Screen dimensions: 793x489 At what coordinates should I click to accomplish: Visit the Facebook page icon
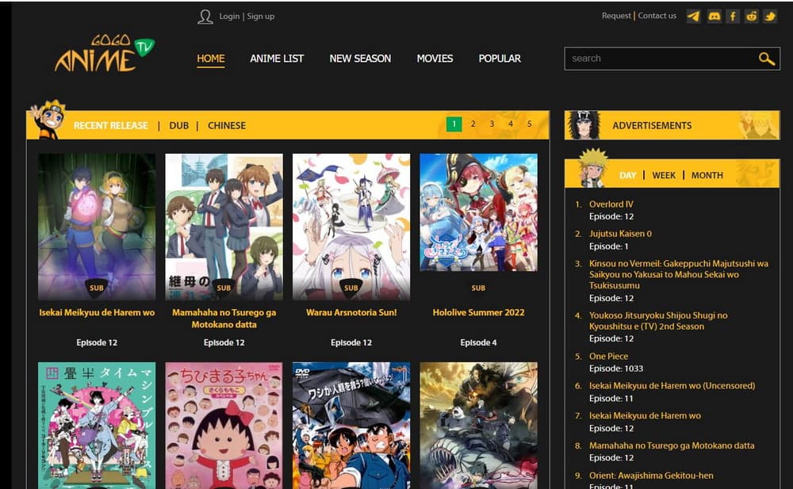[x=731, y=15]
